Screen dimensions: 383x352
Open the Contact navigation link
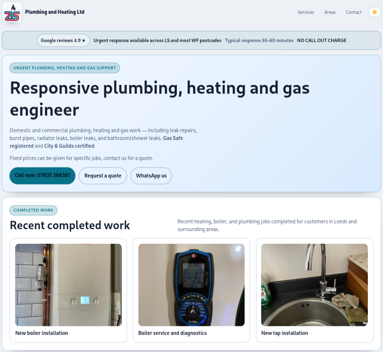pos(354,12)
